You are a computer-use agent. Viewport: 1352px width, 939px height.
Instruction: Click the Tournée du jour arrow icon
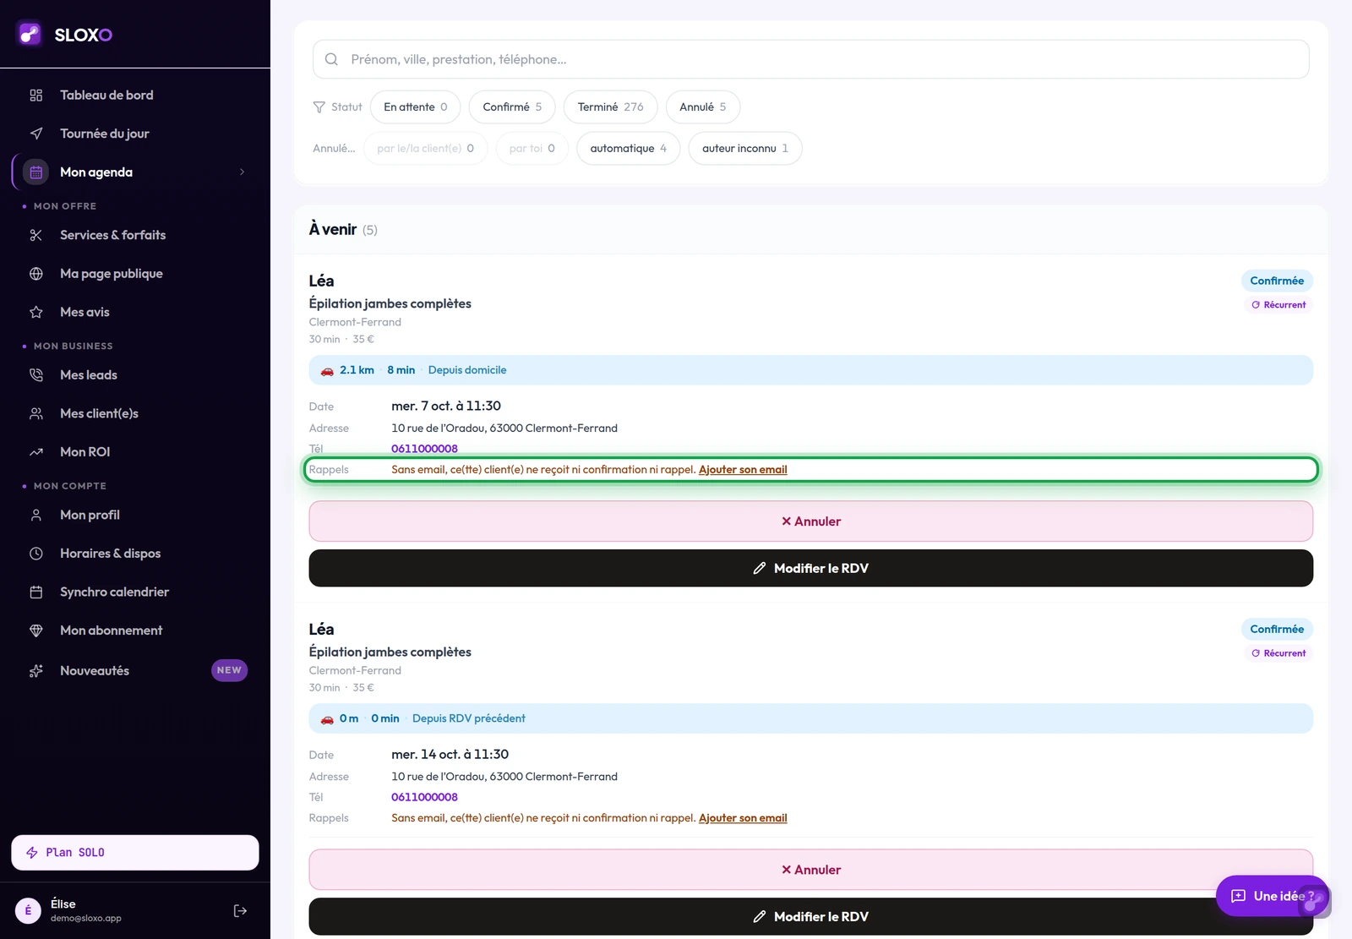[36, 134]
